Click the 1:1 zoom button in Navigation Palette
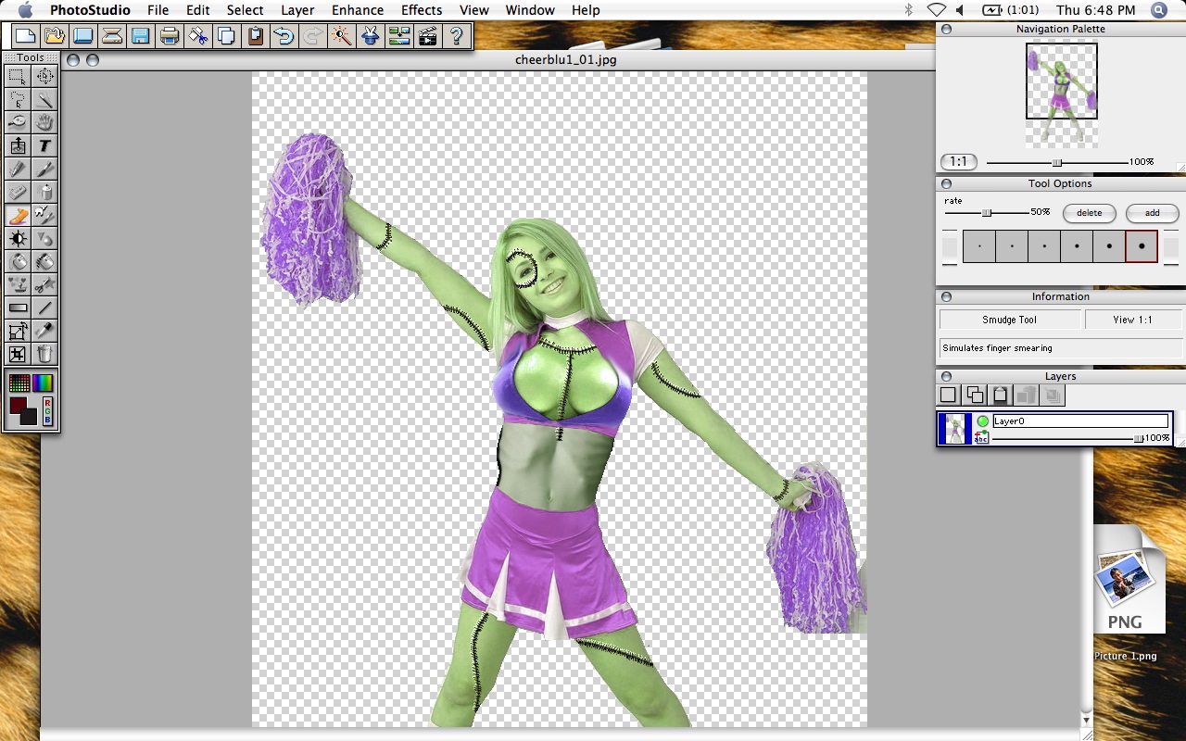Image resolution: width=1186 pixels, height=741 pixels. point(959,162)
